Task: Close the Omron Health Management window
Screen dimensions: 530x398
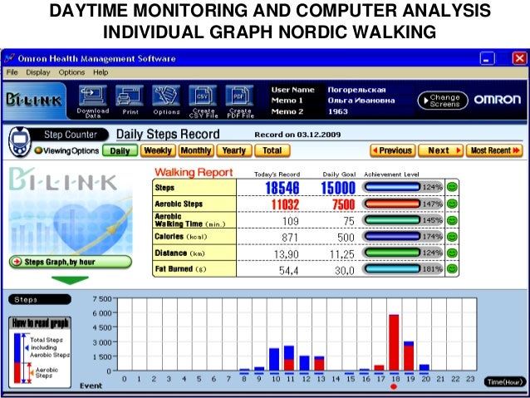Action: pyautogui.click(x=519, y=58)
